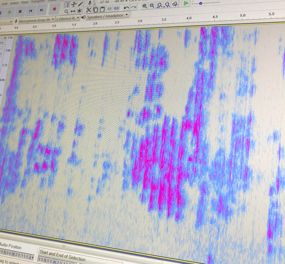The image size is (285, 264).
Task: Select the Multi-Tool asterisk icon
Action: [79, 11]
